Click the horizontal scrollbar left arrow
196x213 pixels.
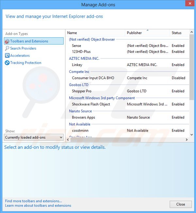point(68,139)
